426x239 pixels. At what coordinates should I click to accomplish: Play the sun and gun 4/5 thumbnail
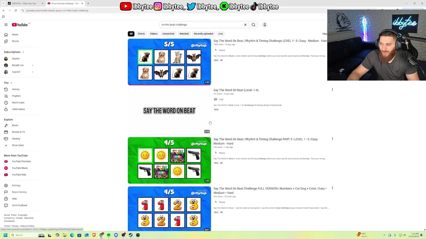click(169, 160)
